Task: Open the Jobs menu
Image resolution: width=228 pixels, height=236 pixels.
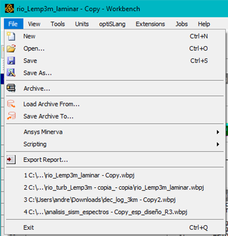Action: point(181,24)
